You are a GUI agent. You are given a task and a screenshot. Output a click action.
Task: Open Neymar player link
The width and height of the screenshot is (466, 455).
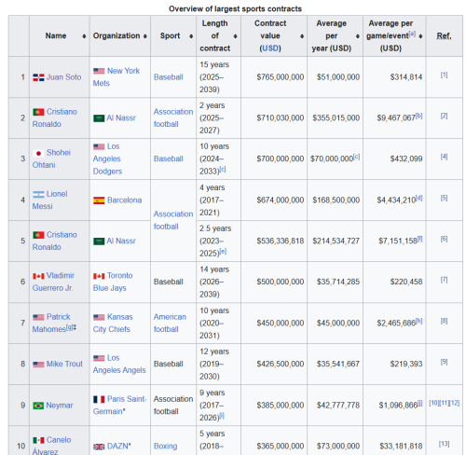(60, 406)
